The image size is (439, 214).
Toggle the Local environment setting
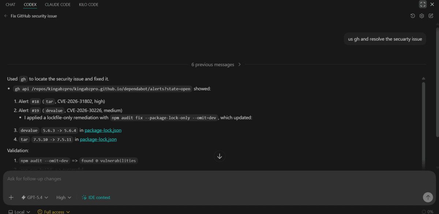(x=19, y=211)
